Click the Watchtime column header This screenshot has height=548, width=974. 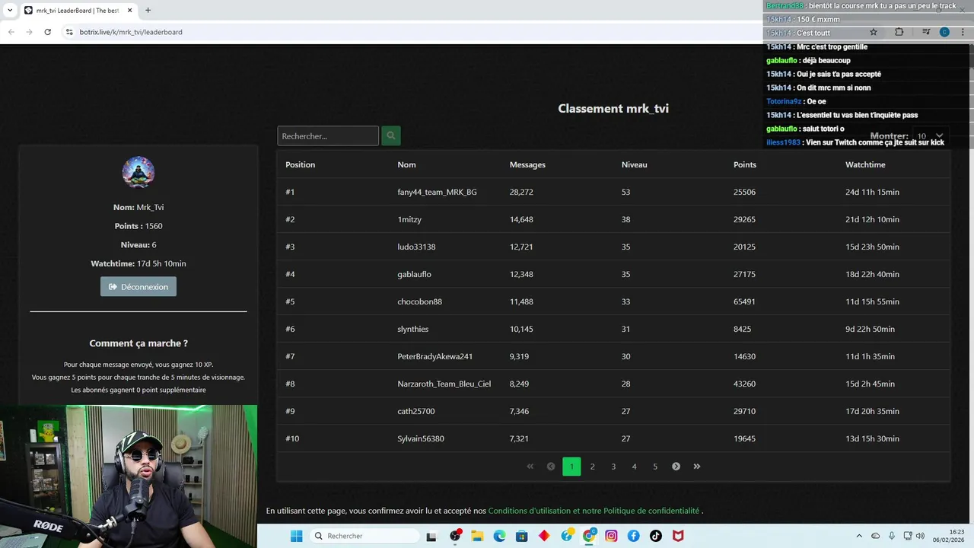(x=865, y=164)
